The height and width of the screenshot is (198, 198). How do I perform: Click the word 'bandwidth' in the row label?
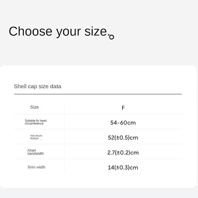36,153
